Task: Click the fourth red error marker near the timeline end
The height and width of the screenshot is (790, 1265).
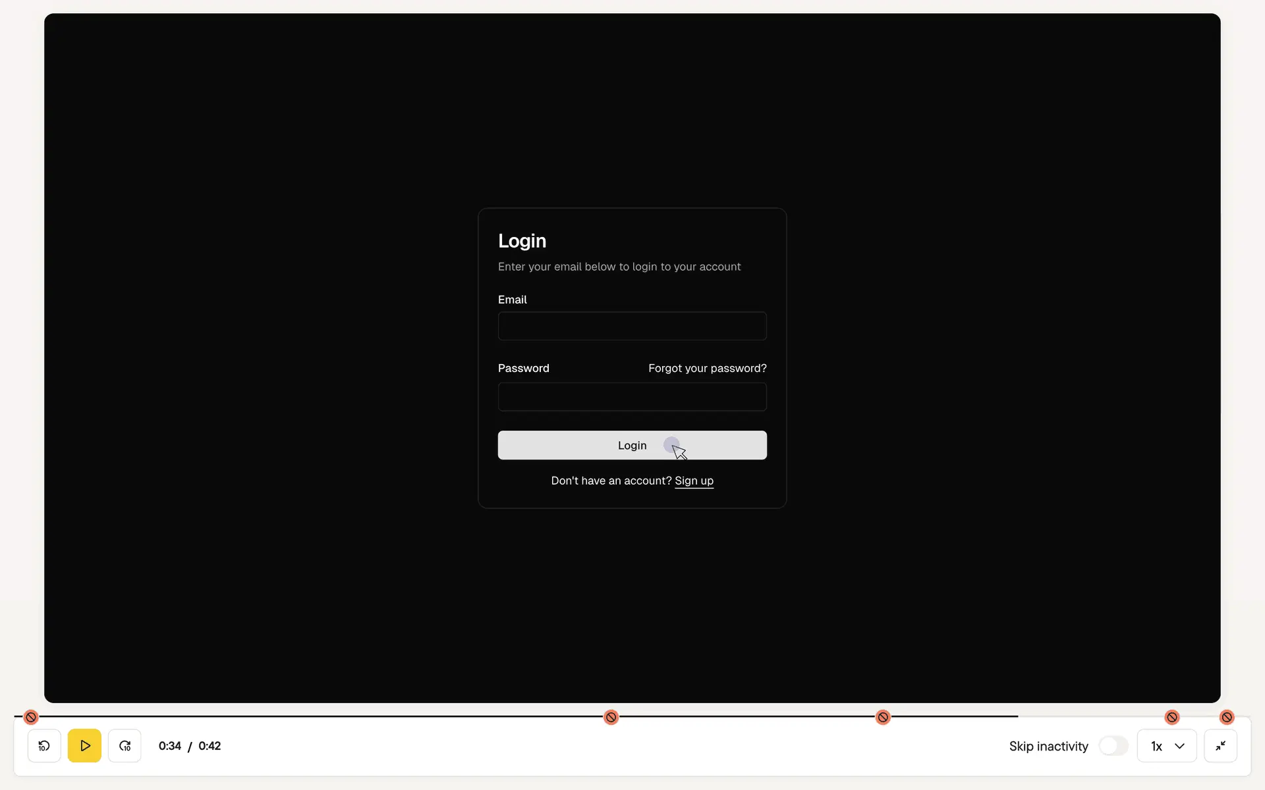Action: [1171, 717]
